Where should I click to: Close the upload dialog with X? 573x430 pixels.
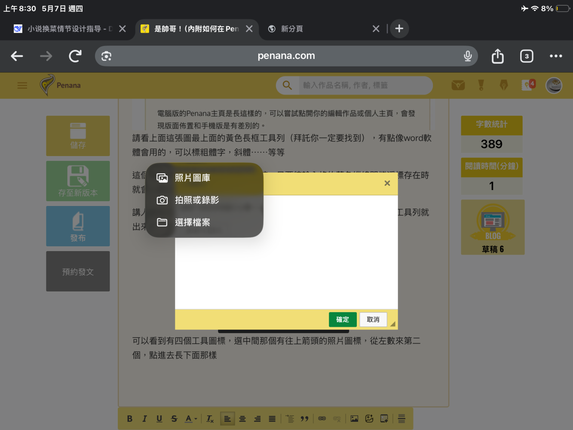[387, 183]
